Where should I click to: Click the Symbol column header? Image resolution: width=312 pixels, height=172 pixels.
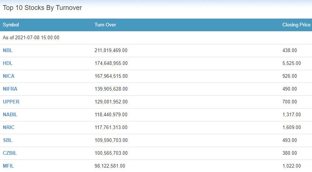[11, 25]
